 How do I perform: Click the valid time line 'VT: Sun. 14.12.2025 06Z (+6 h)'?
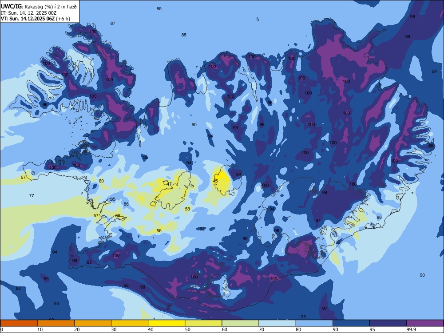coord(36,19)
